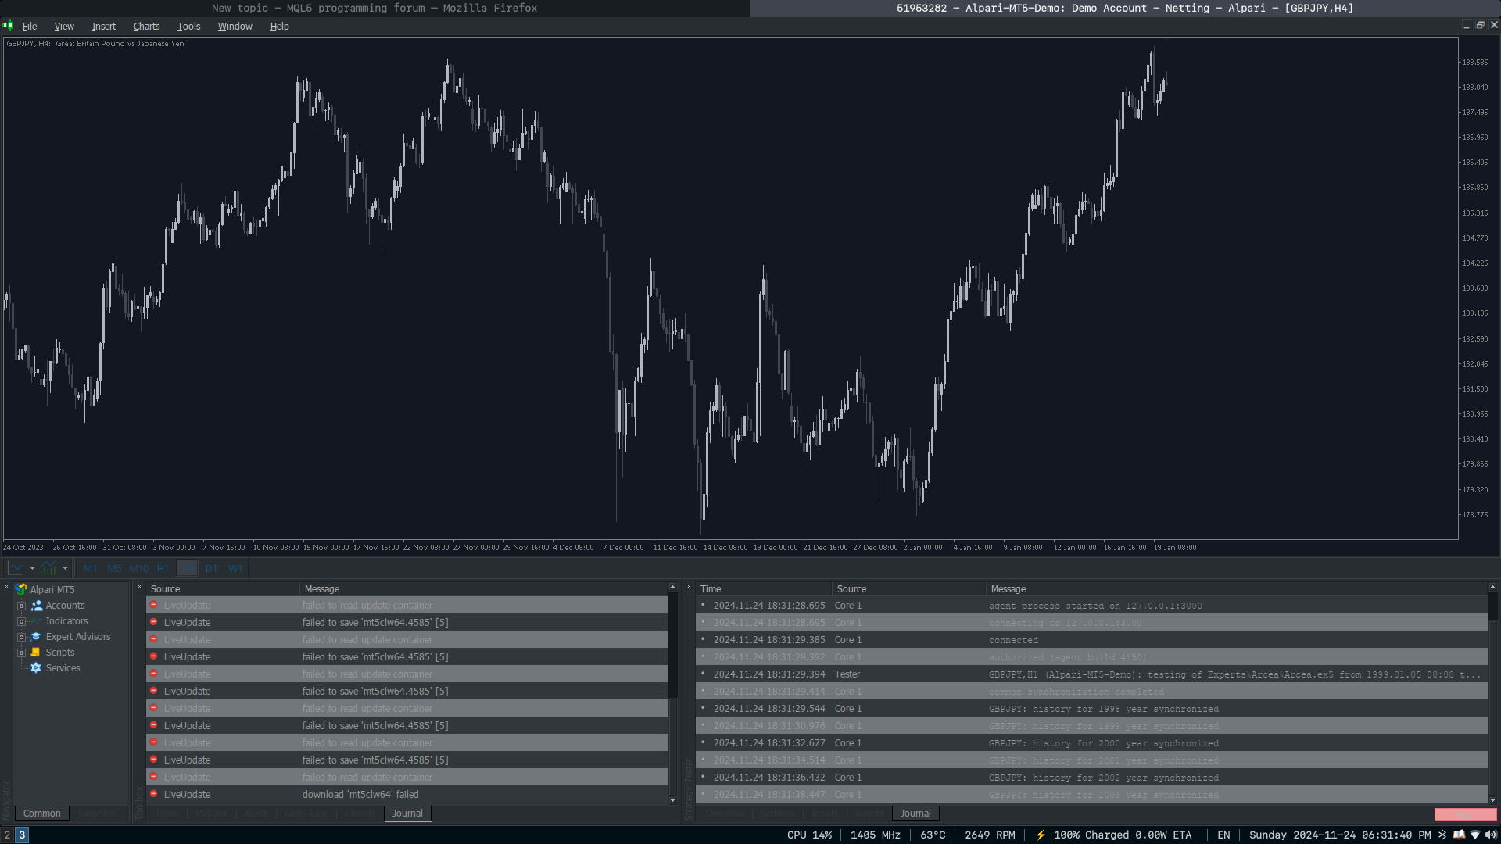Switch chart to D1 timeframe
This screenshot has height=844, width=1501.
(211, 568)
